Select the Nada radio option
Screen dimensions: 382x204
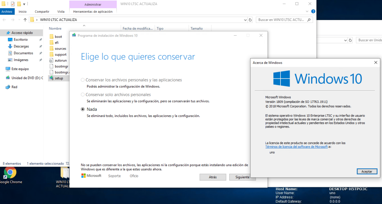coord(83,109)
